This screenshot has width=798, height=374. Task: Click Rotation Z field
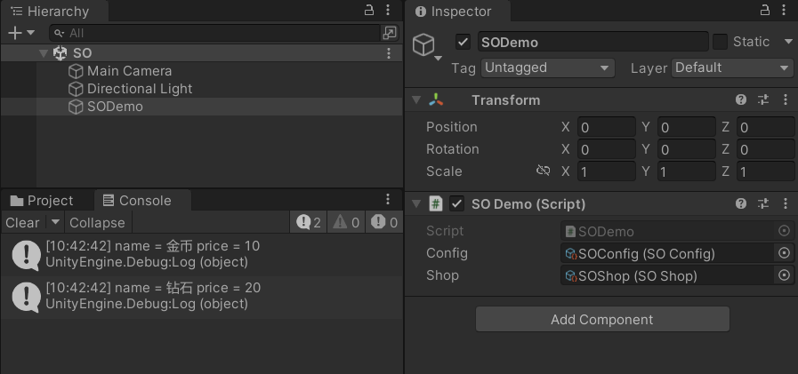[x=765, y=149]
